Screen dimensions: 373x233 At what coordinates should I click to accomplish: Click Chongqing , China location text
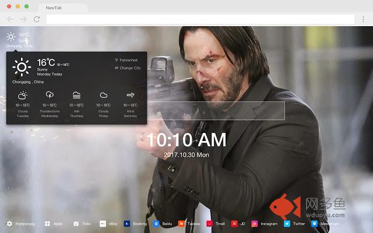[x=28, y=82]
